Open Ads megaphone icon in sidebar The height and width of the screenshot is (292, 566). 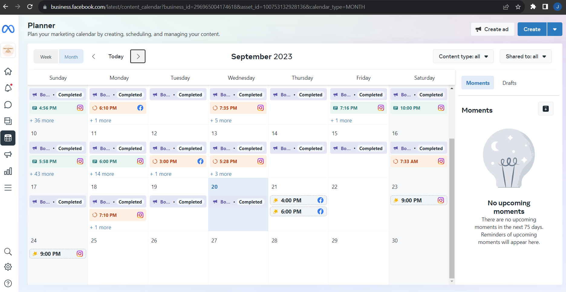[x=8, y=155]
